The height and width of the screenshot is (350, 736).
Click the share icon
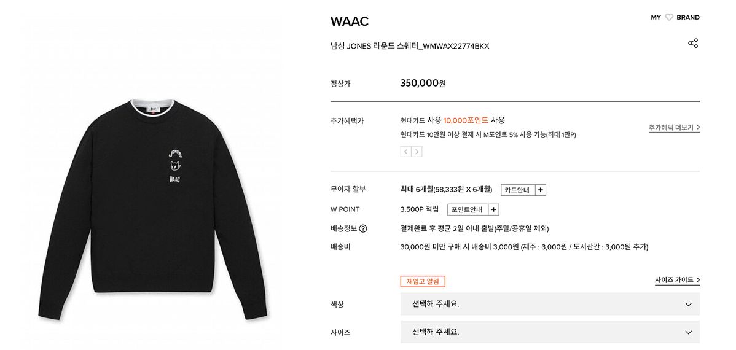pyautogui.click(x=693, y=43)
